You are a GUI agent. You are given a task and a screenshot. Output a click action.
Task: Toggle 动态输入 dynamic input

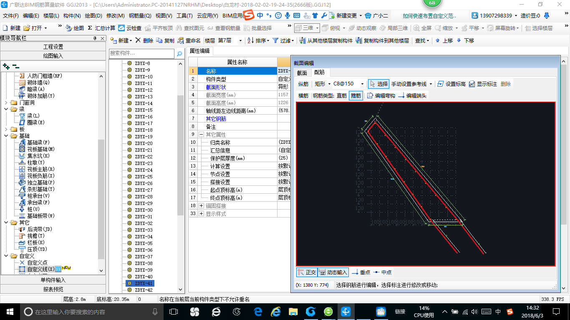pos(333,272)
